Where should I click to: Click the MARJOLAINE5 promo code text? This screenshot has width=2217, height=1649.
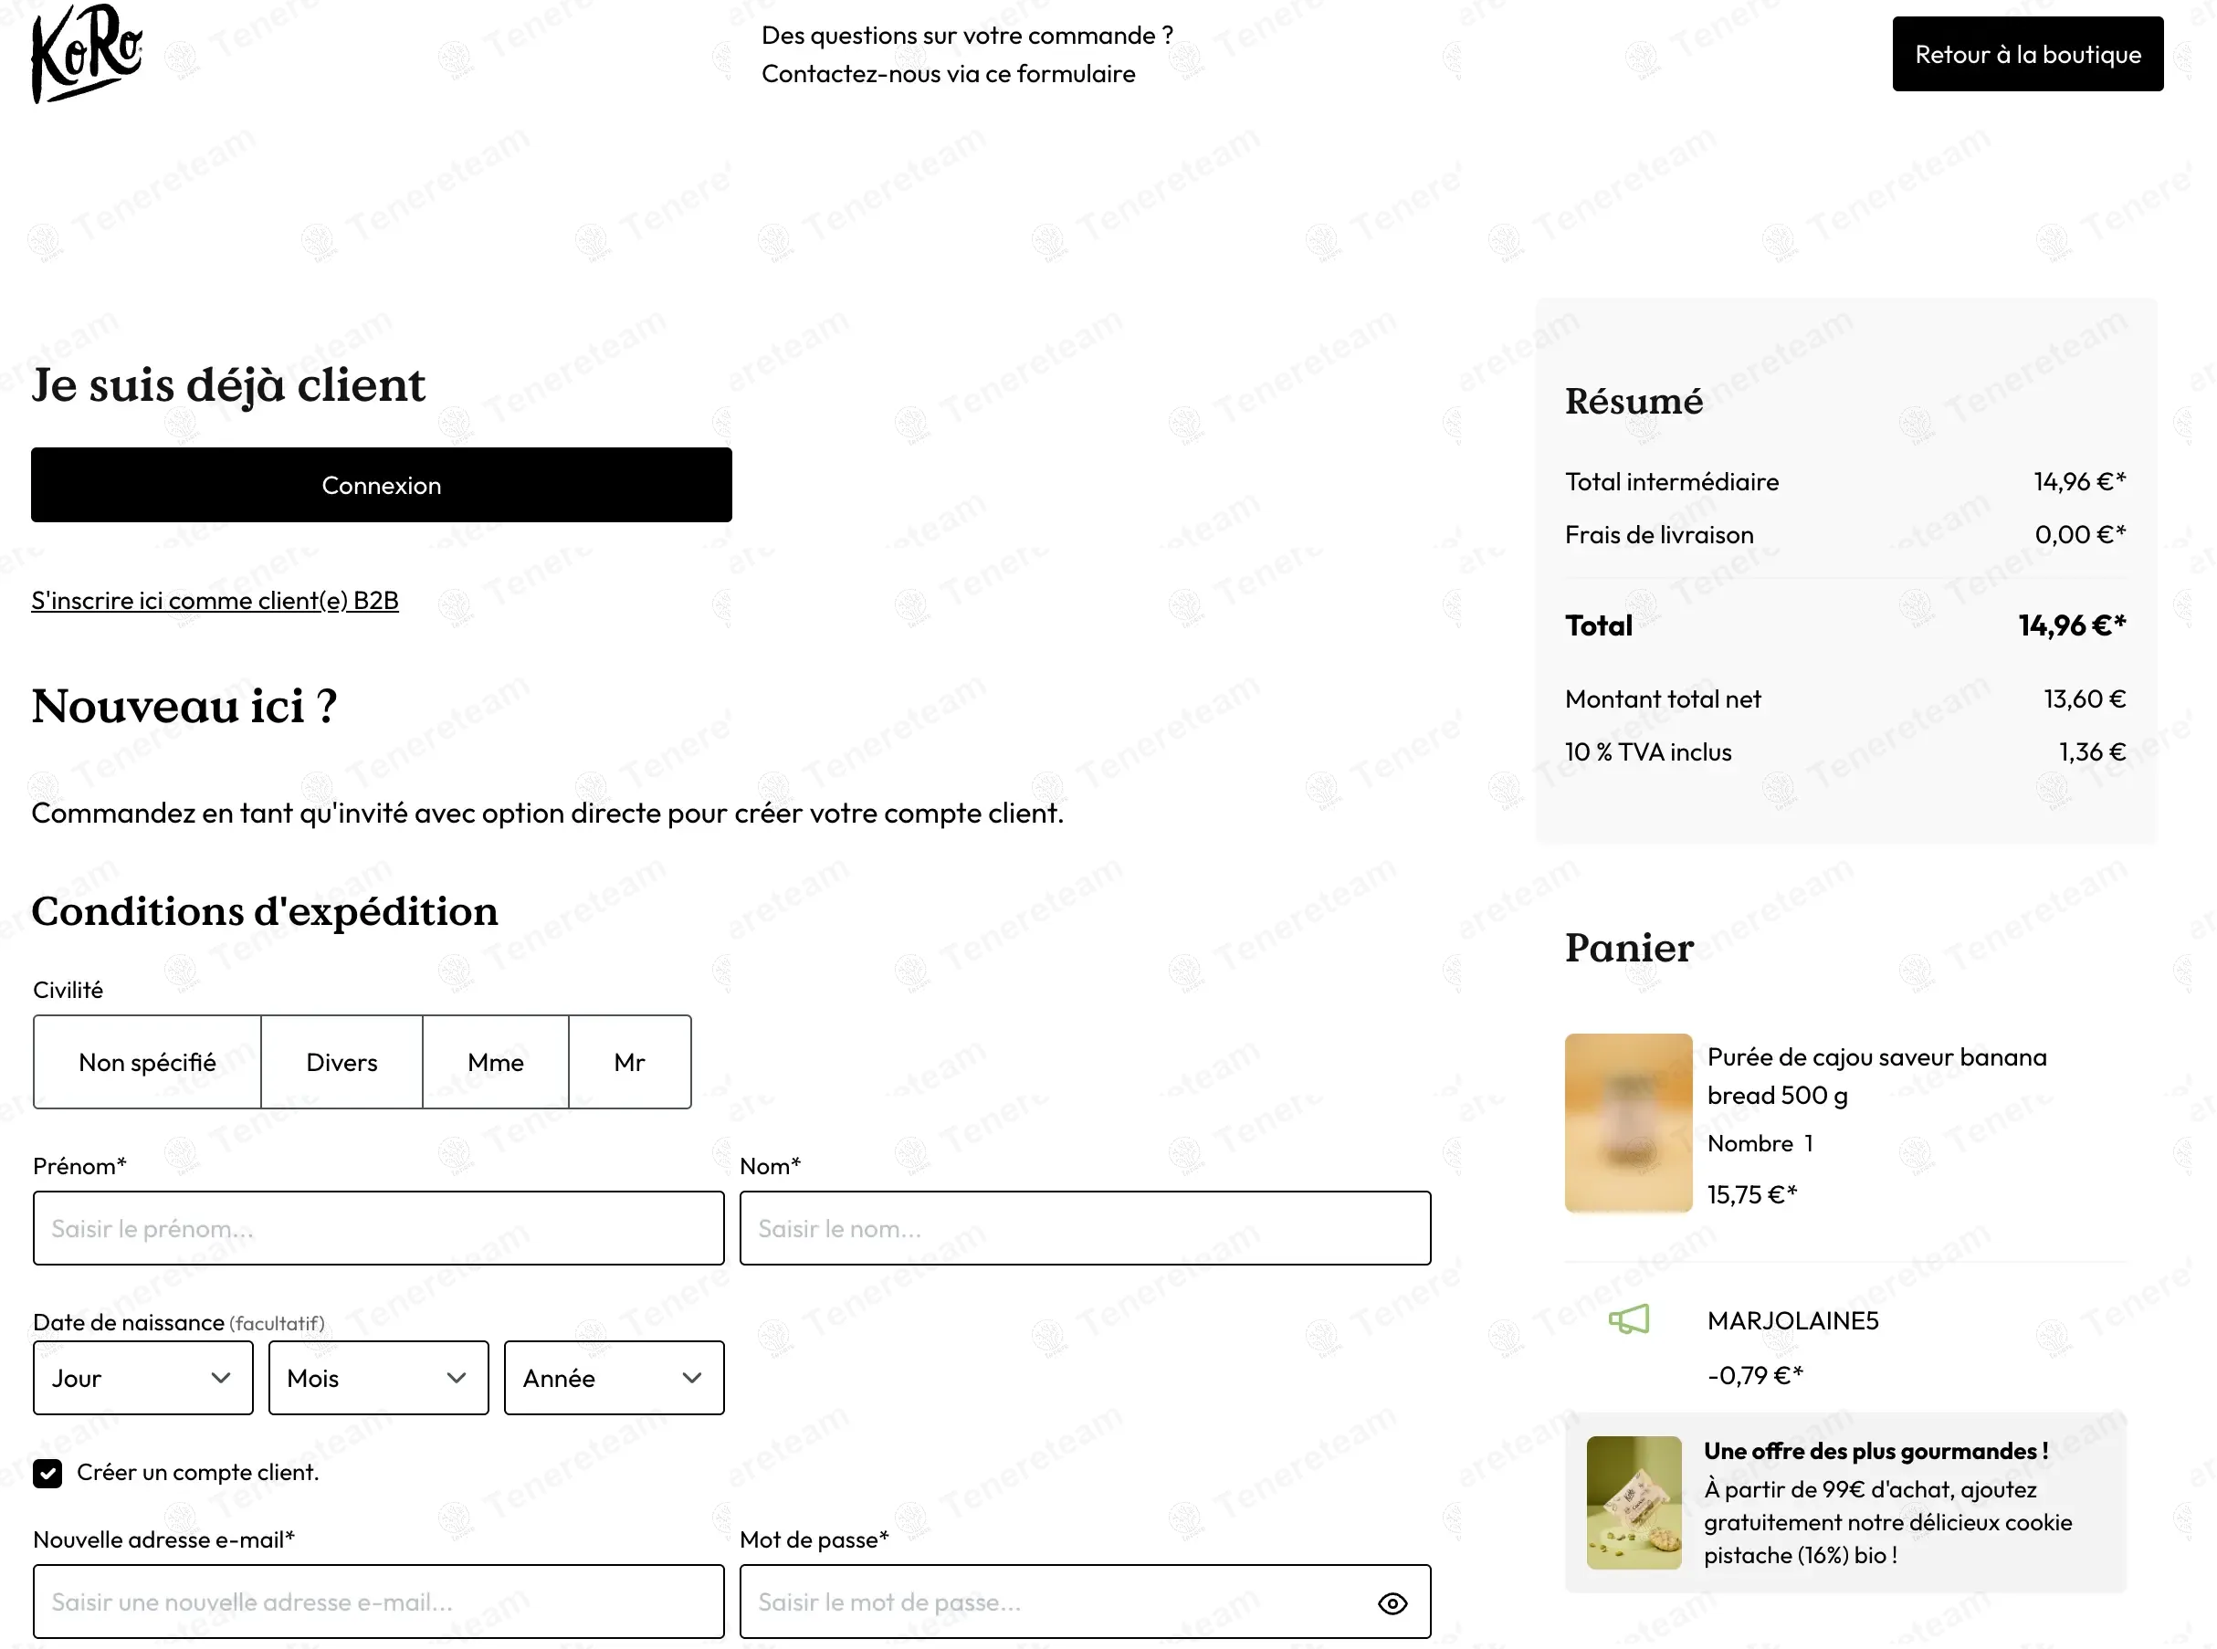click(x=1792, y=1320)
